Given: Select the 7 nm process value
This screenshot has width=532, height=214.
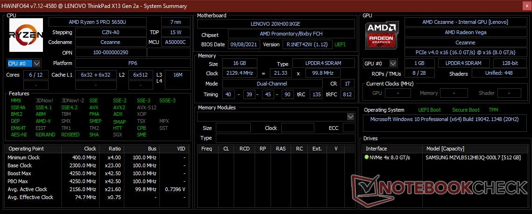Looking at the screenshot, I should pyautogui.click(x=176, y=22).
